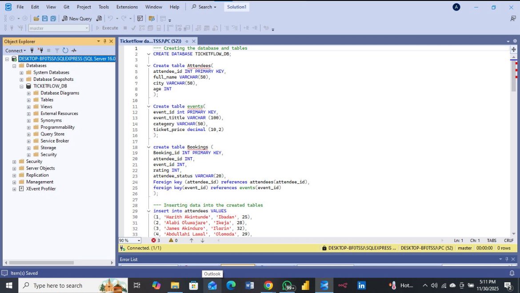The image size is (520, 293).
Task: Click the Connect Object Explorer plug icon
Action: click(32, 50)
